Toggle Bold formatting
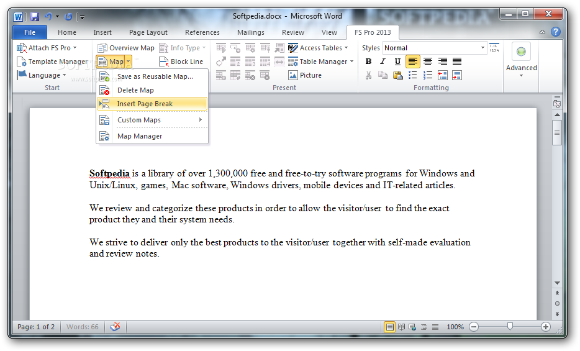 pyautogui.click(x=368, y=62)
